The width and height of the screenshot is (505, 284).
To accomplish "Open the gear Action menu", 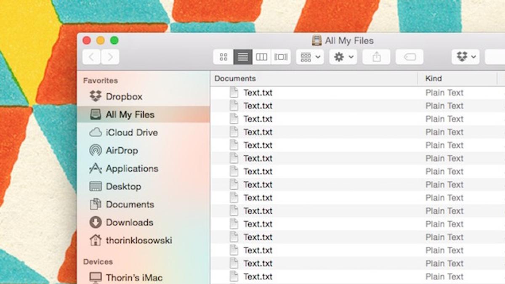I will point(343,57).
